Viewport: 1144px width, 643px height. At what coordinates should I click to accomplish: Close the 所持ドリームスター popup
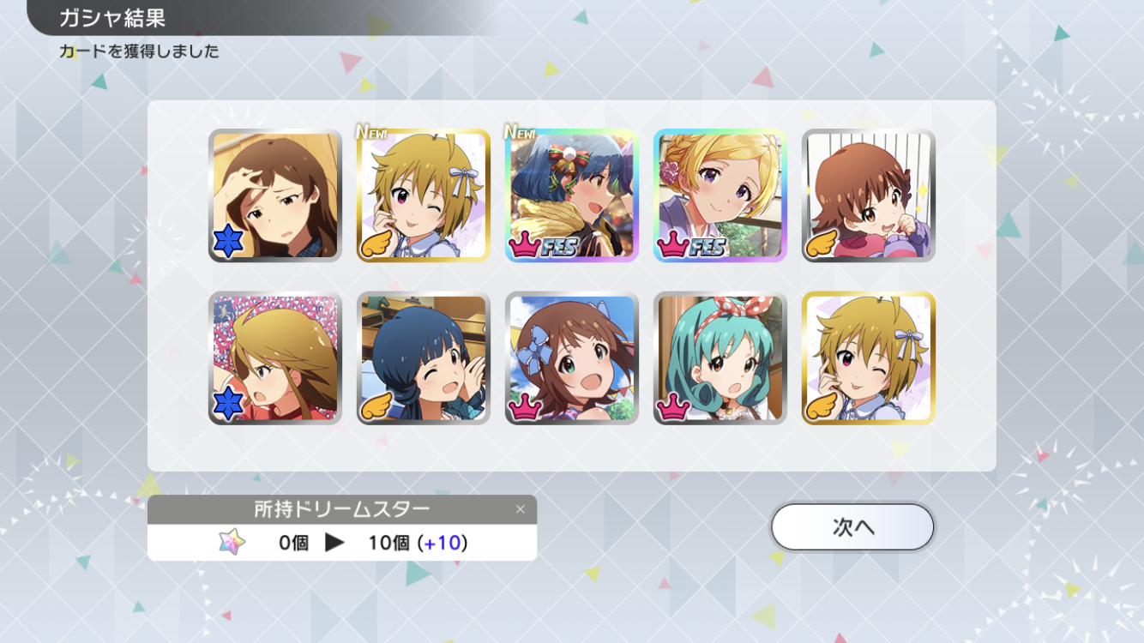pos(520,510)
